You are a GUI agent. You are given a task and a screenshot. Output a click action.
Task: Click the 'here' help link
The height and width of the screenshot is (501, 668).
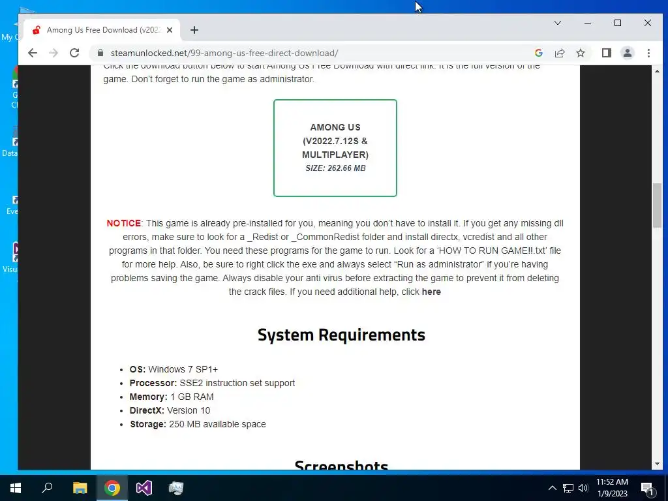(431, 292)
